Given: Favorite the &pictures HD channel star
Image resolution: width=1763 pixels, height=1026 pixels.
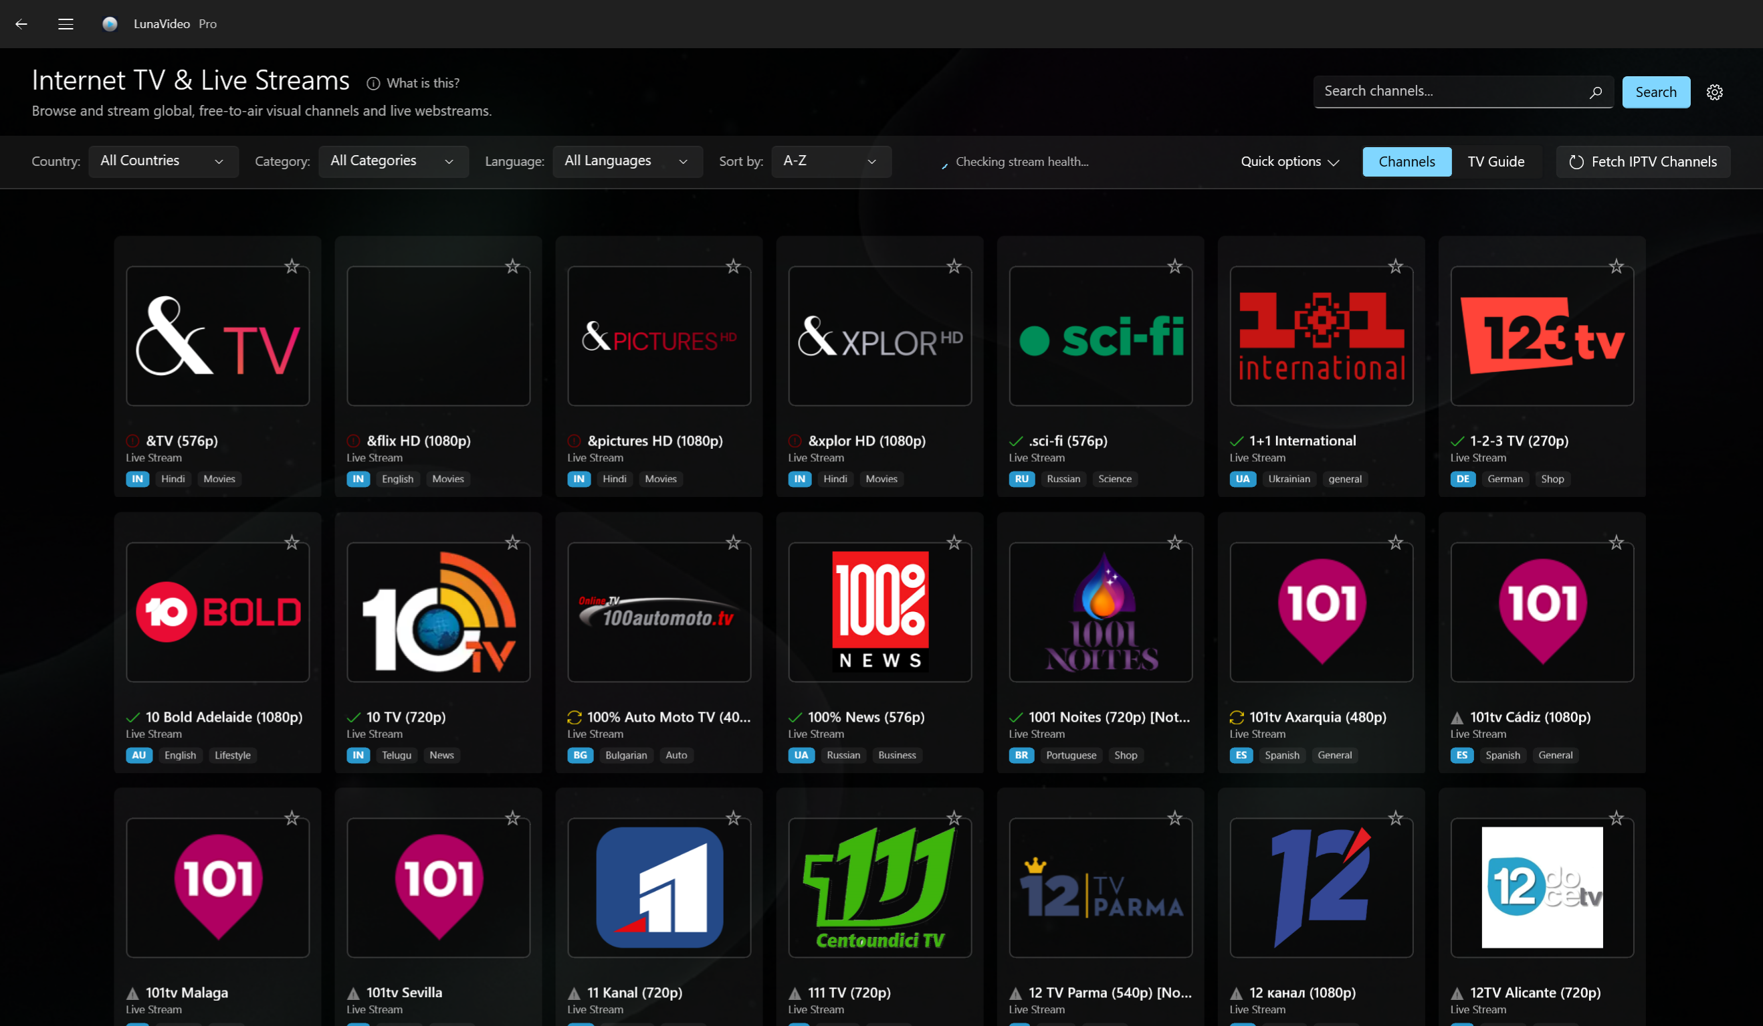Looking at the screenshot, I should click(733, 266).
